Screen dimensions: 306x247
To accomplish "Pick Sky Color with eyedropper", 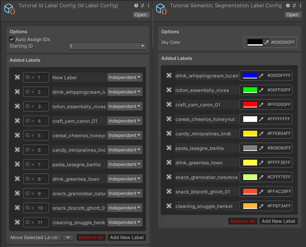I will tap(266, 42).
